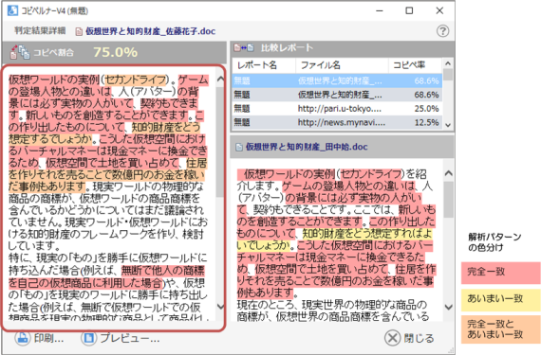
Task: Click report list scroll up arrow
Action: click(x=448, y=63)
